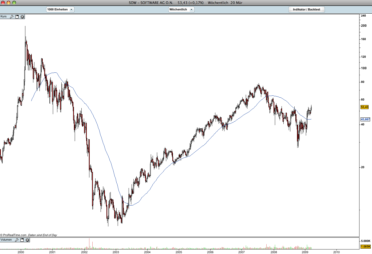Click the 5.000K volume axis label

[x=366, y=241]
